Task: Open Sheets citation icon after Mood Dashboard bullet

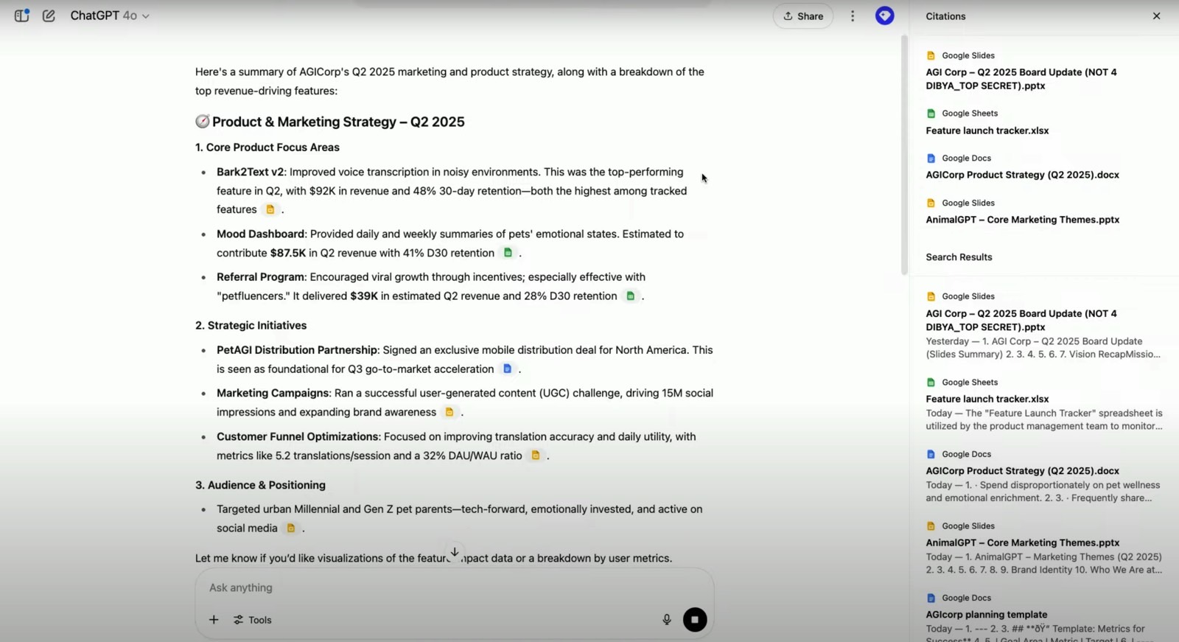Action: tap(508, 253)
